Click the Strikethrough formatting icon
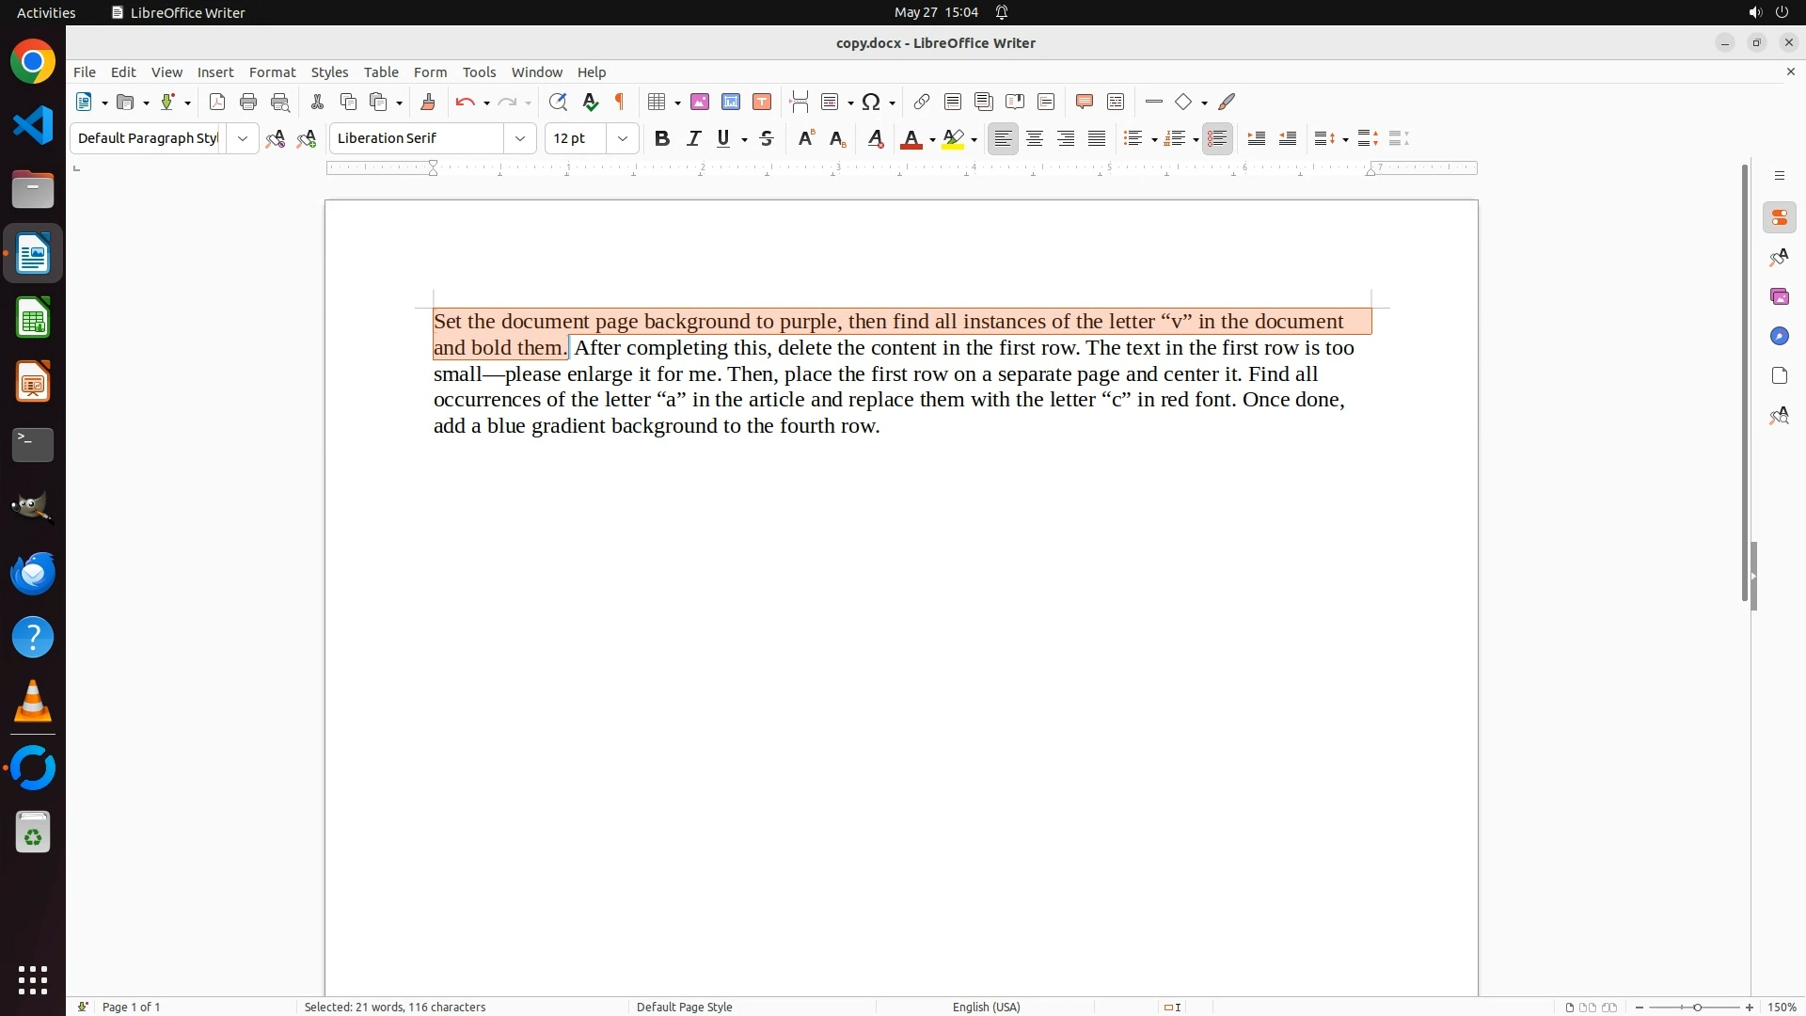This screenshot has height=1016, width=1806. pos(767,138)
